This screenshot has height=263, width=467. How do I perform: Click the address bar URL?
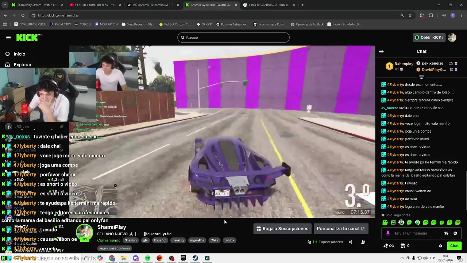58,15
